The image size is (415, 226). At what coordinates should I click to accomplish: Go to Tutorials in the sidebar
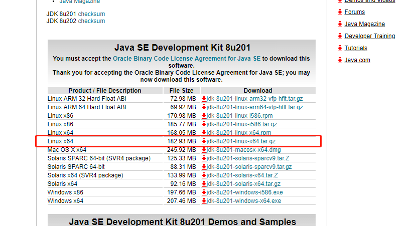click(x=356, y=48)
